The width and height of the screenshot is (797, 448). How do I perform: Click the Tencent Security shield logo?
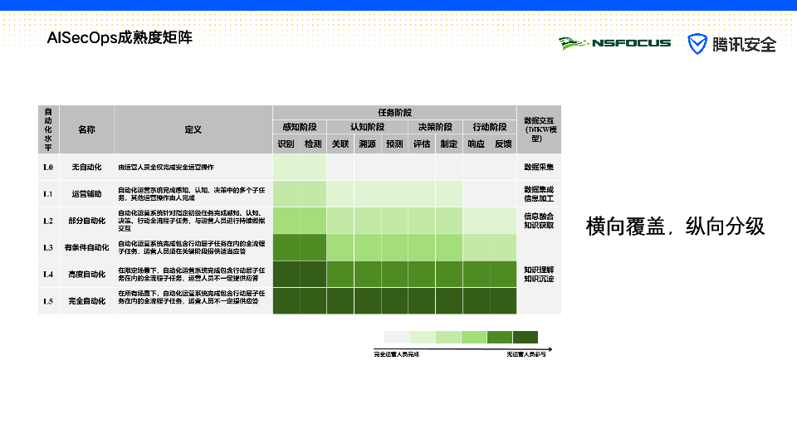coord(697,44)
